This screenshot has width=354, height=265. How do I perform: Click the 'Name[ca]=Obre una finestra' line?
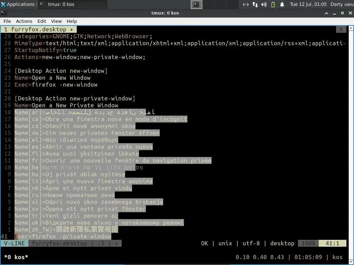pos(101,119)
